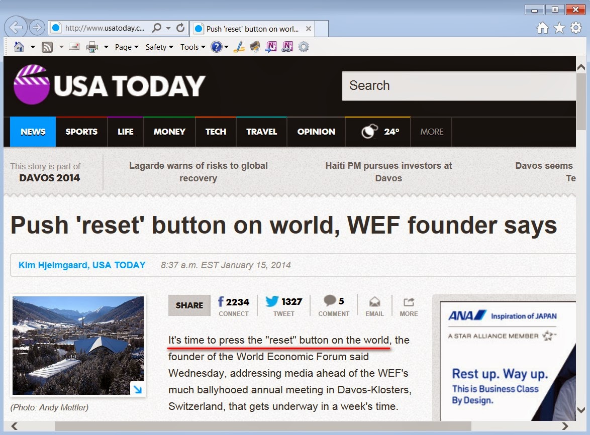Click the address bar search magnifier icon
The image size is (590, 435).
click(156, 28)
